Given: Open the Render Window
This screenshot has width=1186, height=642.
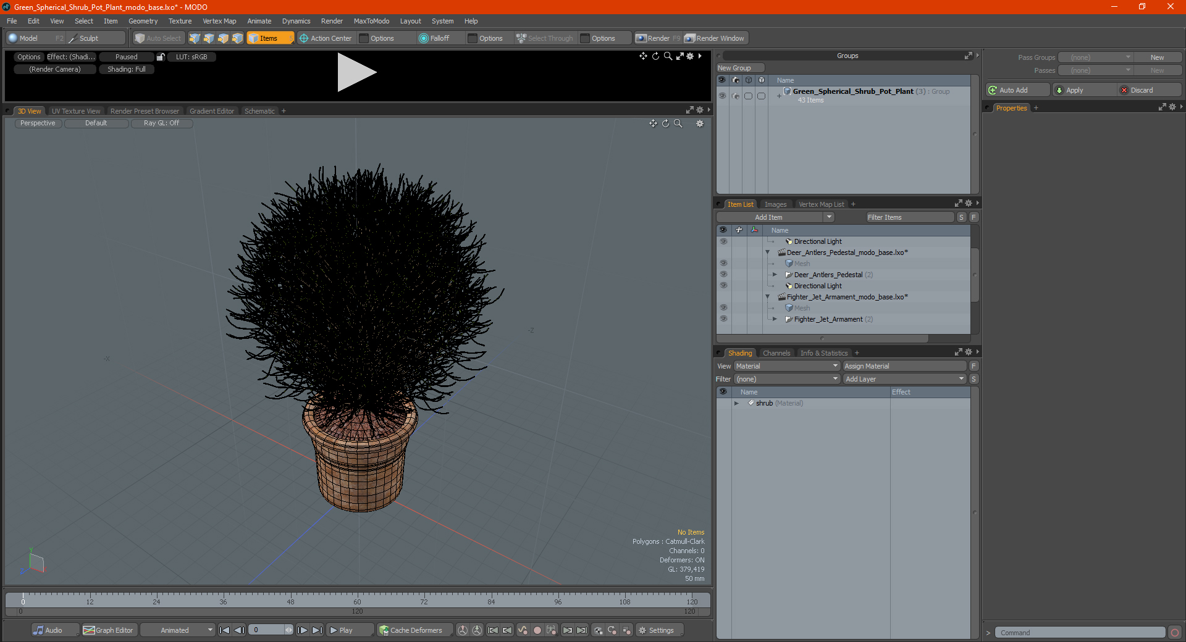Looking at the screenshot, I should pos(715,38).
